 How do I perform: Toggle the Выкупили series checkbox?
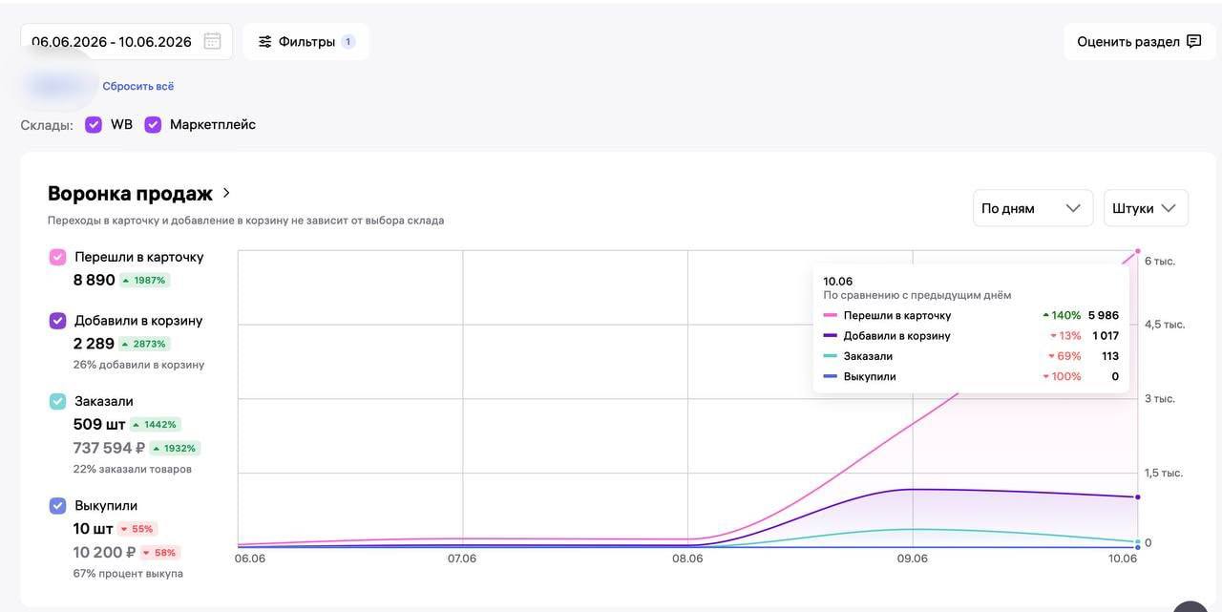(58, 506)
